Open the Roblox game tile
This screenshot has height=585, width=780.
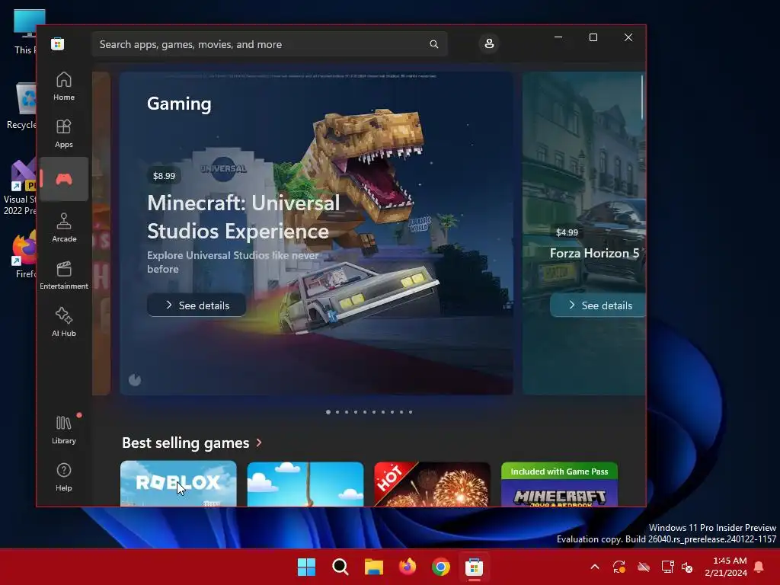coord(178,484)
